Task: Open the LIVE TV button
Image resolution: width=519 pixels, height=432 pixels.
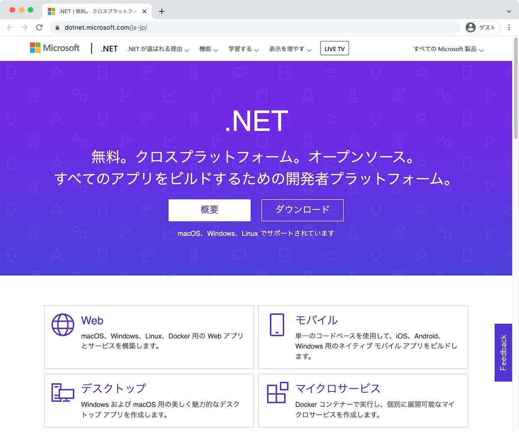Action: (x=334, y=48)
